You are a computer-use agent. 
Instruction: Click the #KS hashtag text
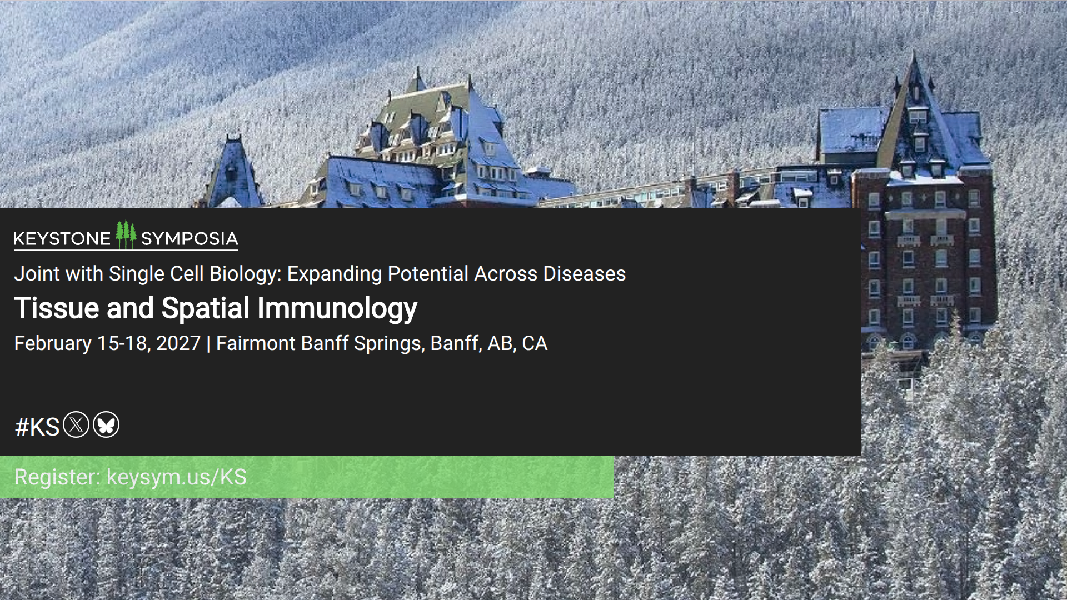(x=37, y=427)
